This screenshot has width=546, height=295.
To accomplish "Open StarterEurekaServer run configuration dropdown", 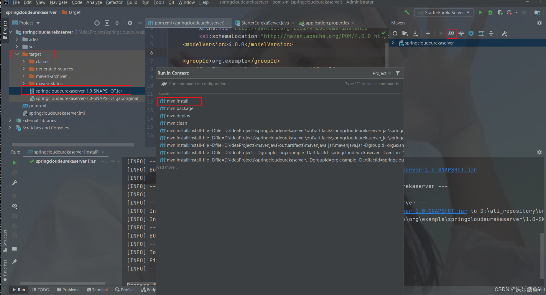I will click(444, 12).
